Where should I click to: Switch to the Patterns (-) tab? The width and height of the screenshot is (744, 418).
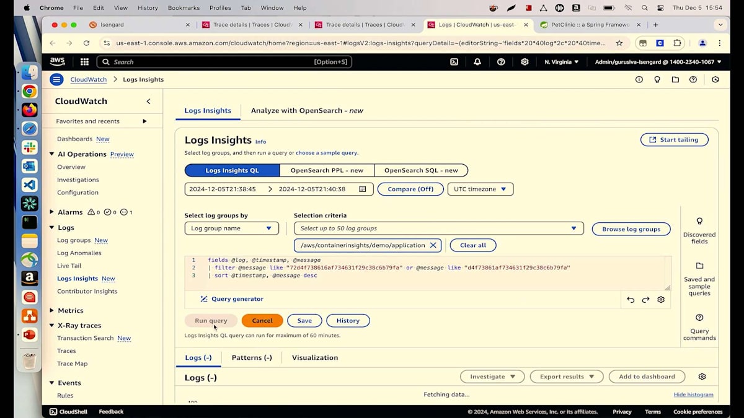pyautogui.click(x=252, y=357)
